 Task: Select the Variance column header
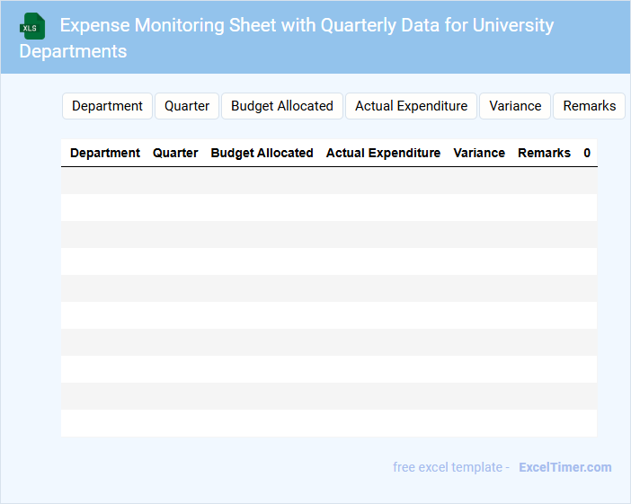coord(479,153)
